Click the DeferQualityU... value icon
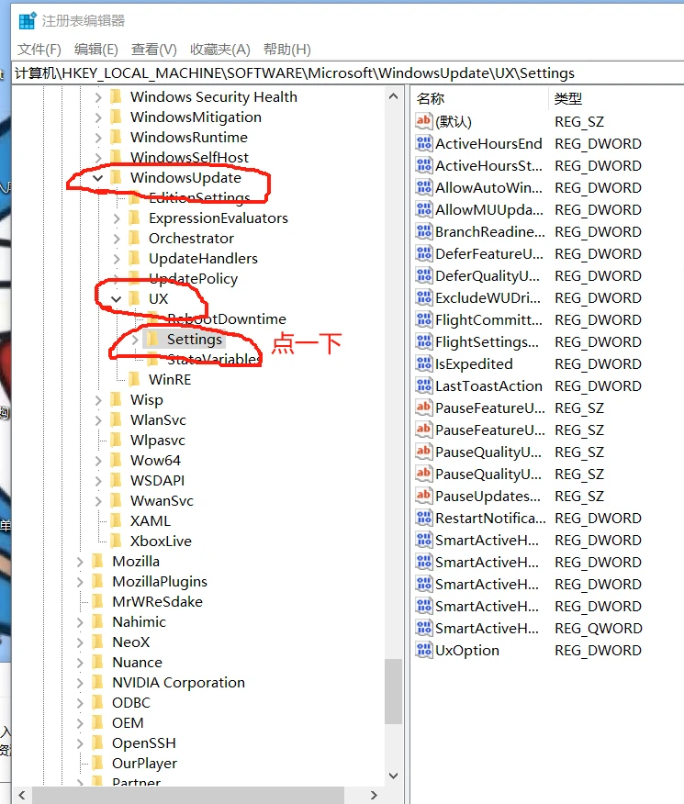 click(x=423, y=275)
